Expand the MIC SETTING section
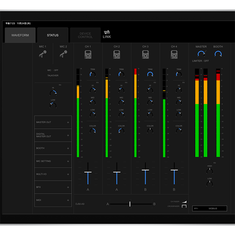Image resolution: width=235 pixels, height=235 pixels. click(x=53, y=161)
